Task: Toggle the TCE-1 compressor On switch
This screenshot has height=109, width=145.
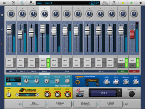Action: click(8, 84)
